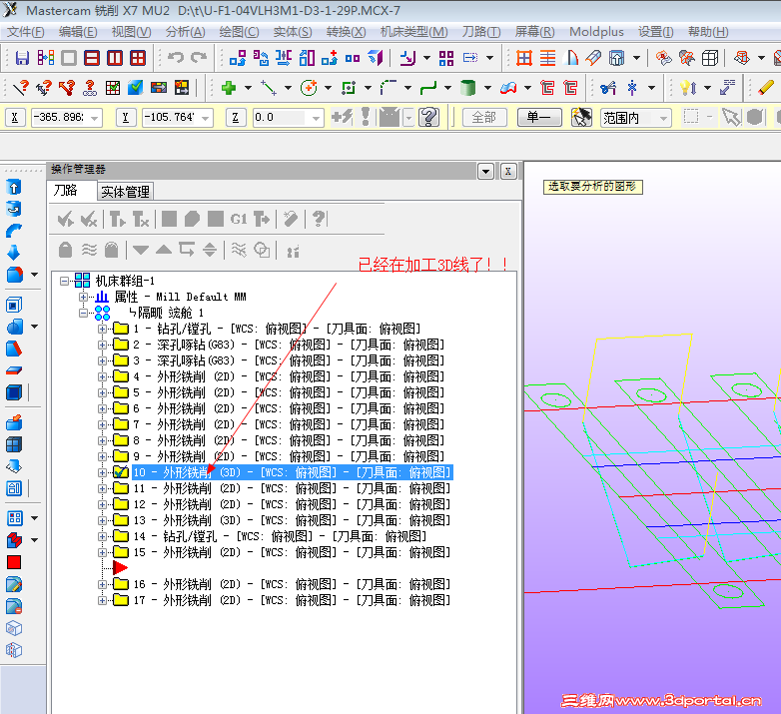Click the toolpath manager help question icon
781x714 pixels.
tap(319, 219)
